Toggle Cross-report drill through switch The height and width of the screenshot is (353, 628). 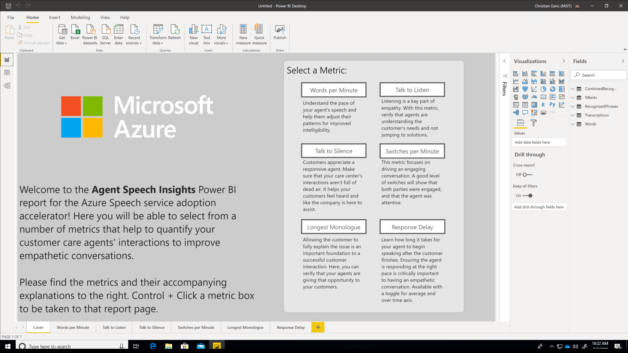tap(527, 175)
